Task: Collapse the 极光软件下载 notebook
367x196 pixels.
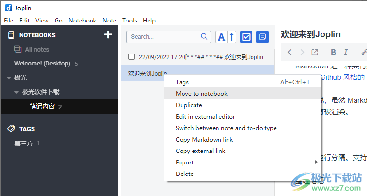Action: tap(16, 92)
